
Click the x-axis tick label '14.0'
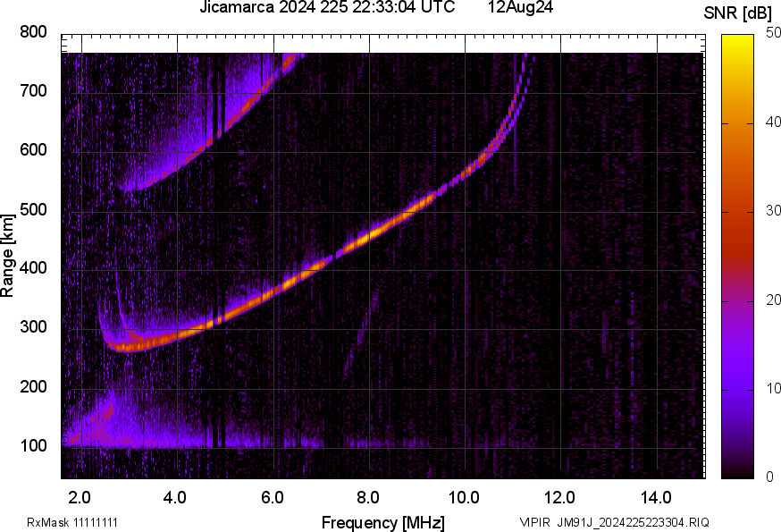click(656, 497)
